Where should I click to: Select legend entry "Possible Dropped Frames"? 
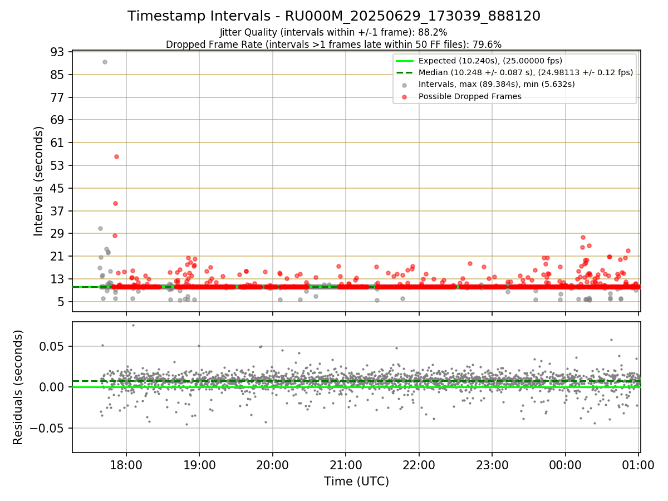[x=470, y=96]
